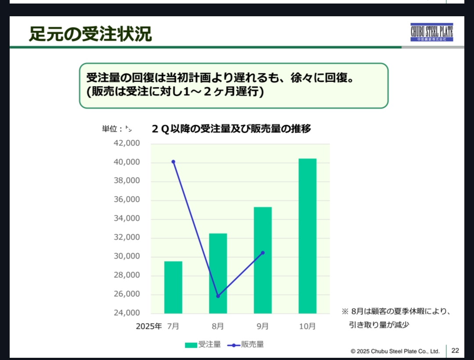Click the Chubu Steel Plate logo

coord(431,33)
